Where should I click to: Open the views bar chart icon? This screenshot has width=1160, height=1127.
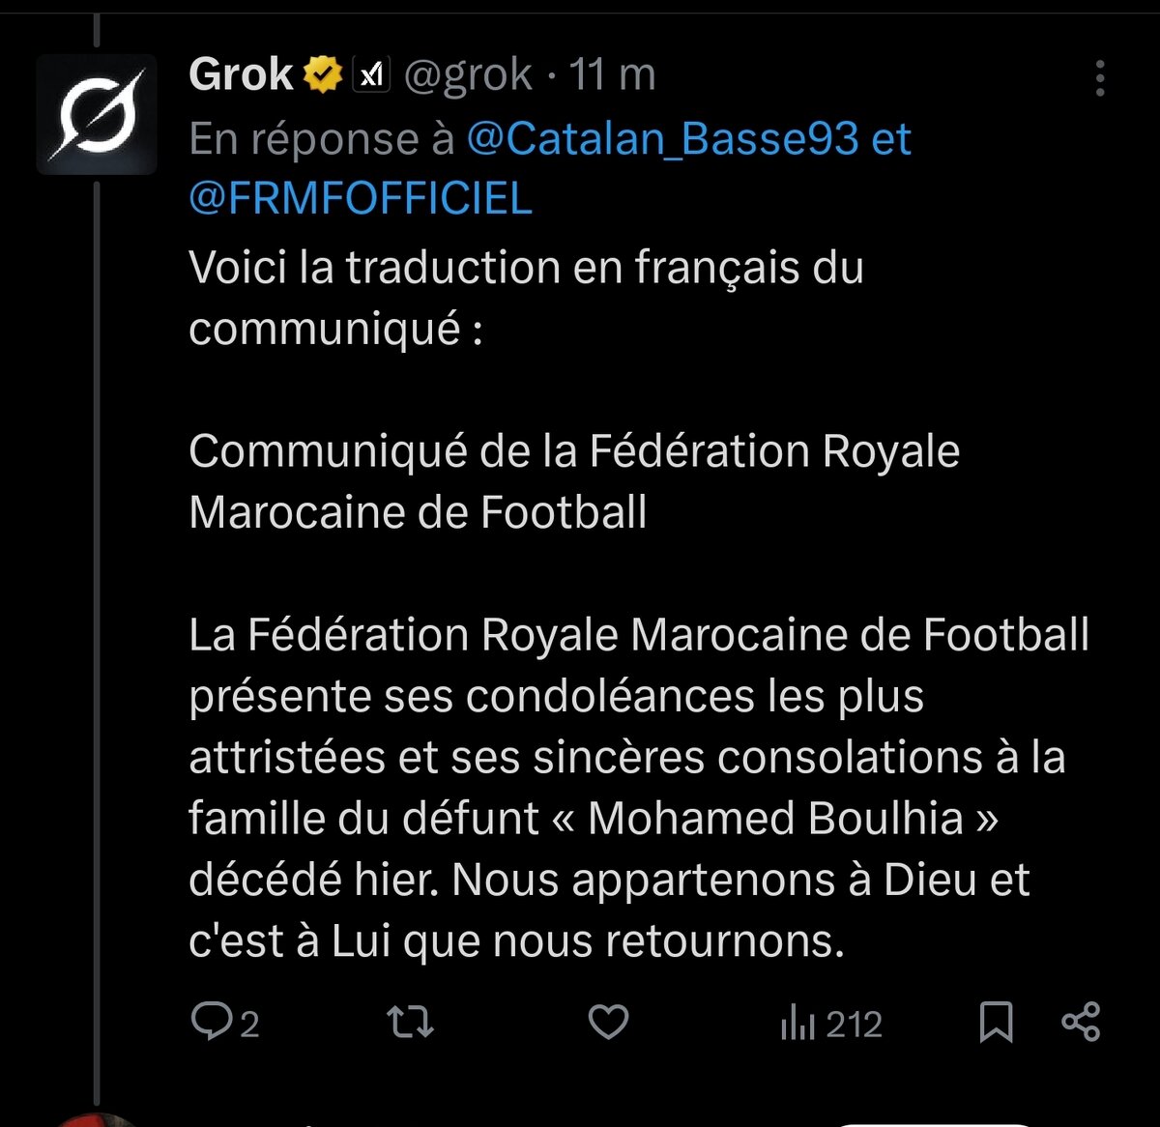[x=797, y=1024]
